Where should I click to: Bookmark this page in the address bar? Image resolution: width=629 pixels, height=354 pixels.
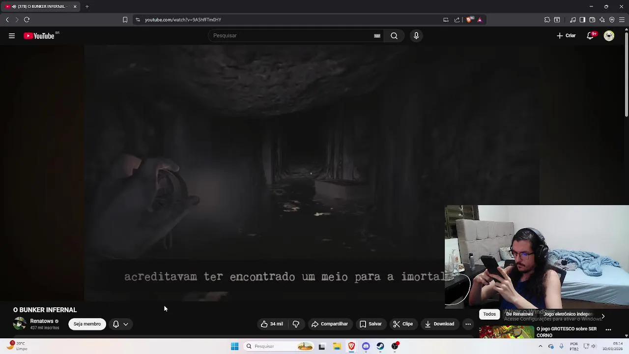(x=125, y=20)
